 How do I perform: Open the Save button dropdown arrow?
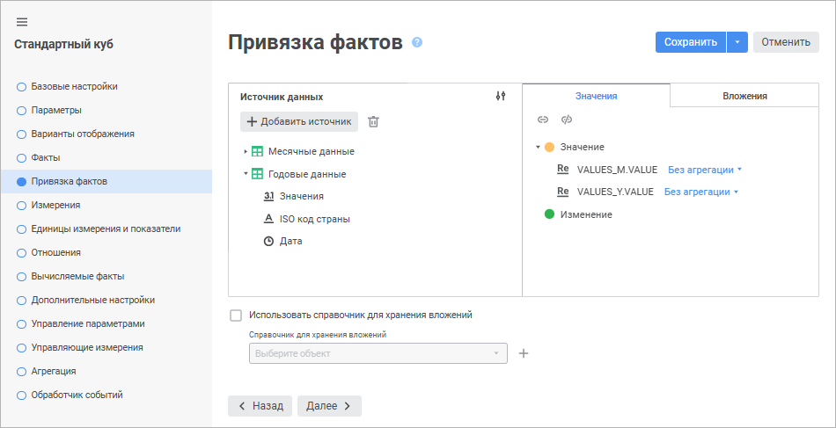tap(737, 41)
